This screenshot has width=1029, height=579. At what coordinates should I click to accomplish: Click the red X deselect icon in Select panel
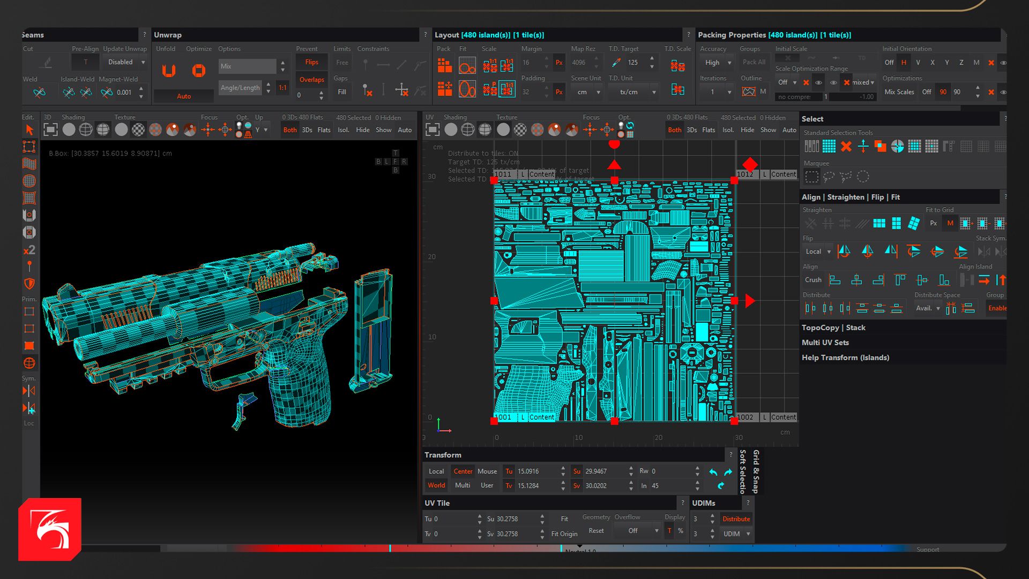(x=846, y=146)
